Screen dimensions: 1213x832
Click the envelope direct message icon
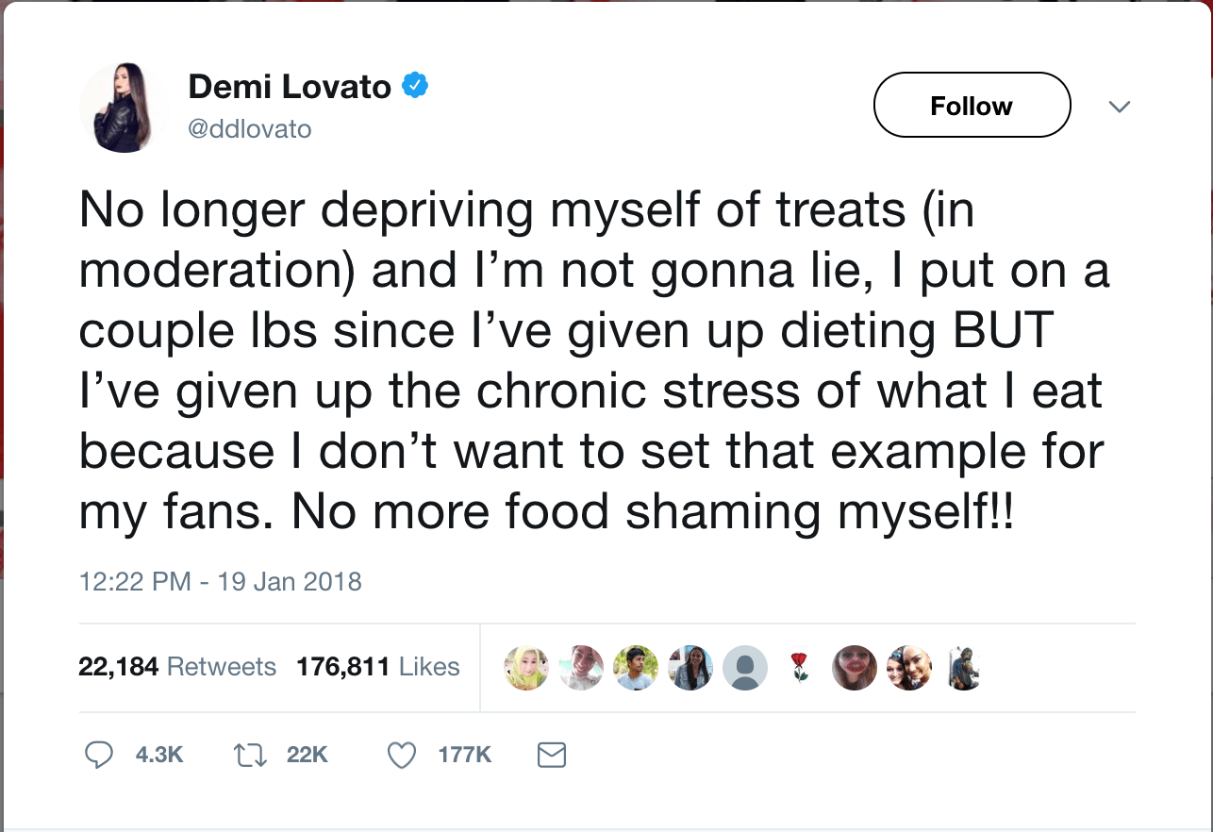pyautogui.click(x=551, y=755)
